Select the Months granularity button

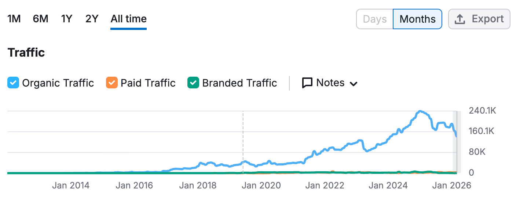tap(417, 19)
